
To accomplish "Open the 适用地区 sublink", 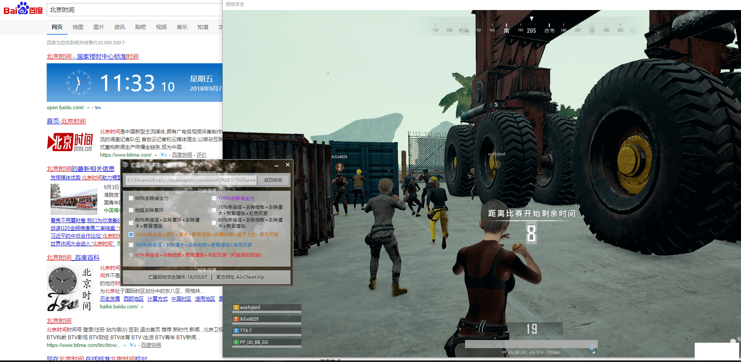I will 205,299.
